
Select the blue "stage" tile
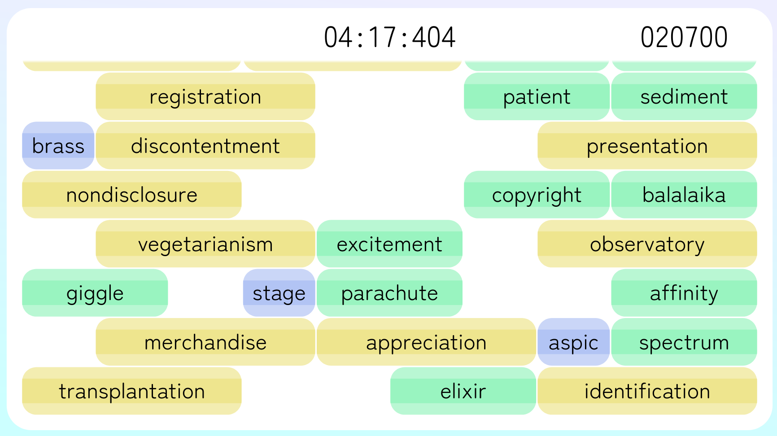(279, 293)
